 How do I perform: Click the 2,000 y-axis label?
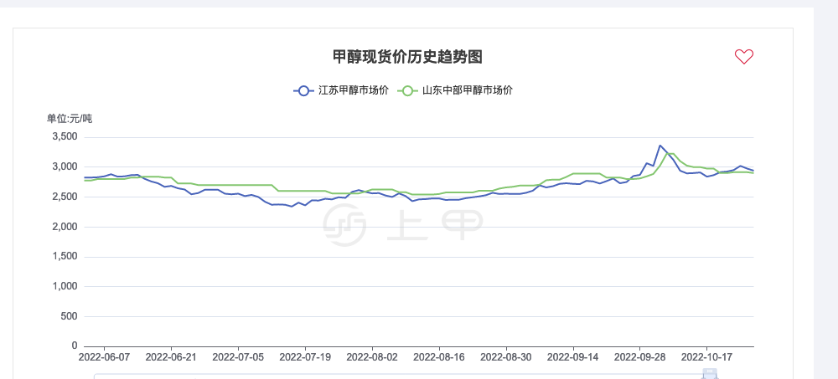pos(65,227)
